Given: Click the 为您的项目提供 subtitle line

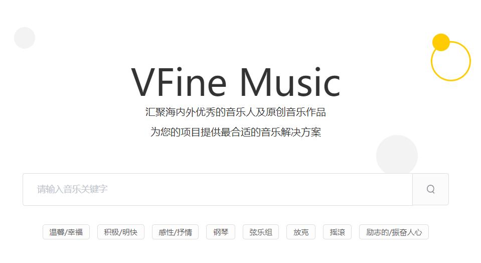Looking at the screenshot, I should (x=236, y=132).
